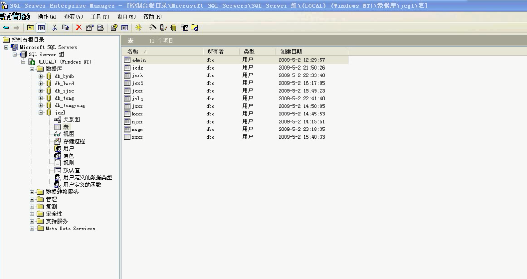Image resolution: width=527 pixels, height=279 pixels.
Task: Select the jsxx table icon
Action: (127, 106)
